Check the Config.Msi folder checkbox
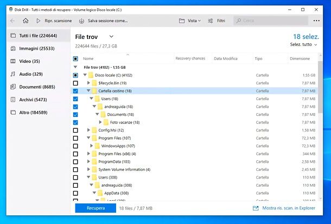The height and width of the screenshot is (224, 331). 75,130
